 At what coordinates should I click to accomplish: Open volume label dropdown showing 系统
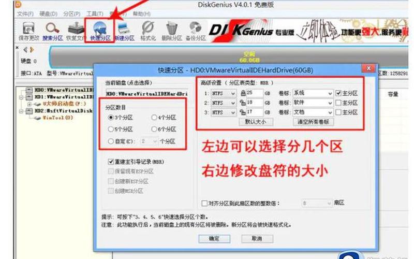(313, 93)
